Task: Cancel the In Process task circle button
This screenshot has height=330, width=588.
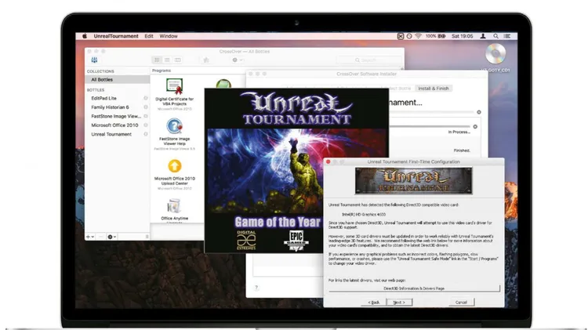Action: (475, 127)
